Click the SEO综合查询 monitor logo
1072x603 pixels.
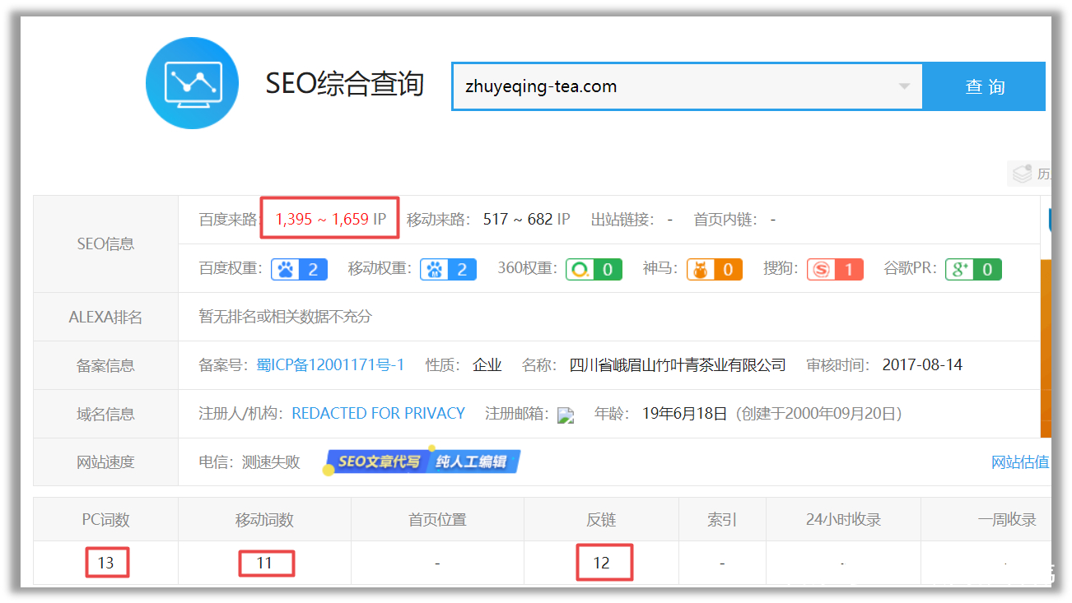click(192, 82)
